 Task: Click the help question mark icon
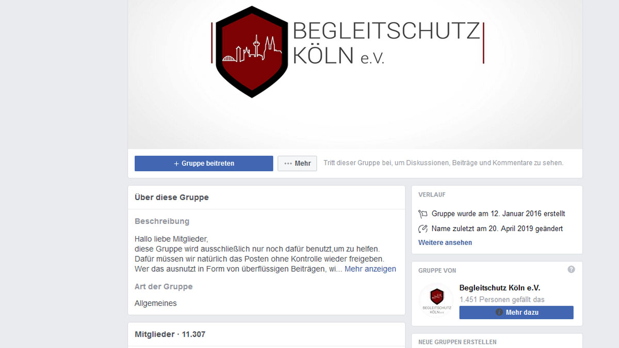(x=571, y=269)
